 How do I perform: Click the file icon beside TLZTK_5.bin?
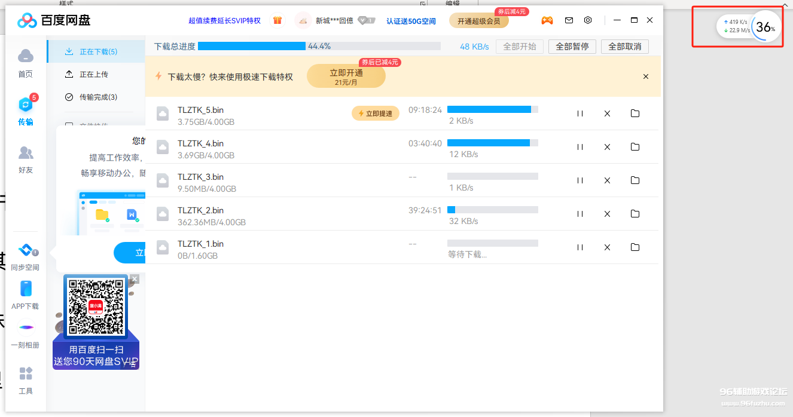point(163,114)
